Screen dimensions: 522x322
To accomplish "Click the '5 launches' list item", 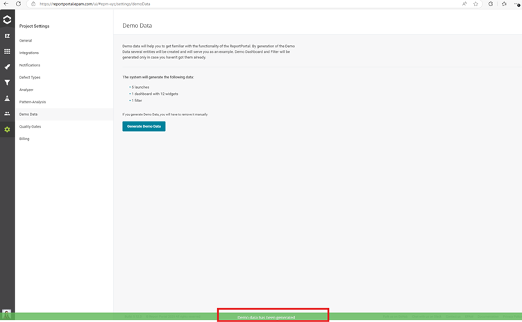I will click(x=140, y=87).
